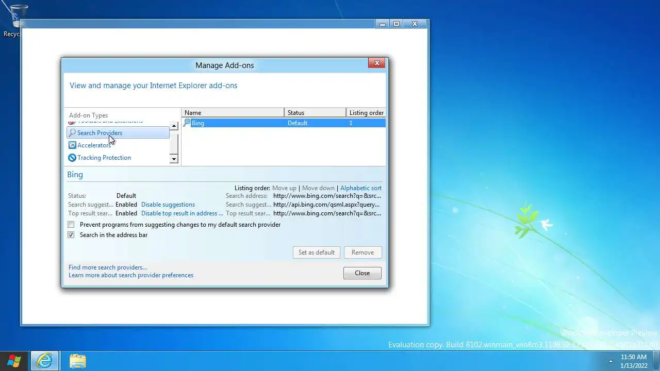Open File Explorer from the taskbar

click(x=77, y=361)
